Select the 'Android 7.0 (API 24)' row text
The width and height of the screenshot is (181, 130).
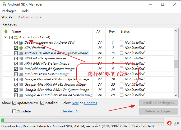35,37
